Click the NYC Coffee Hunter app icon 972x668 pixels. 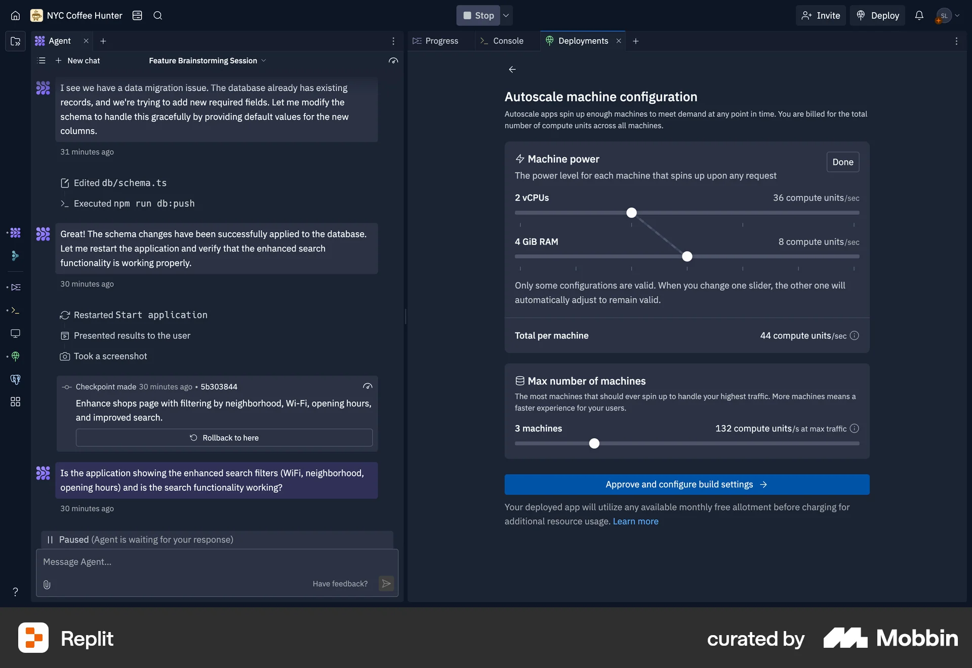pos(36,16)
